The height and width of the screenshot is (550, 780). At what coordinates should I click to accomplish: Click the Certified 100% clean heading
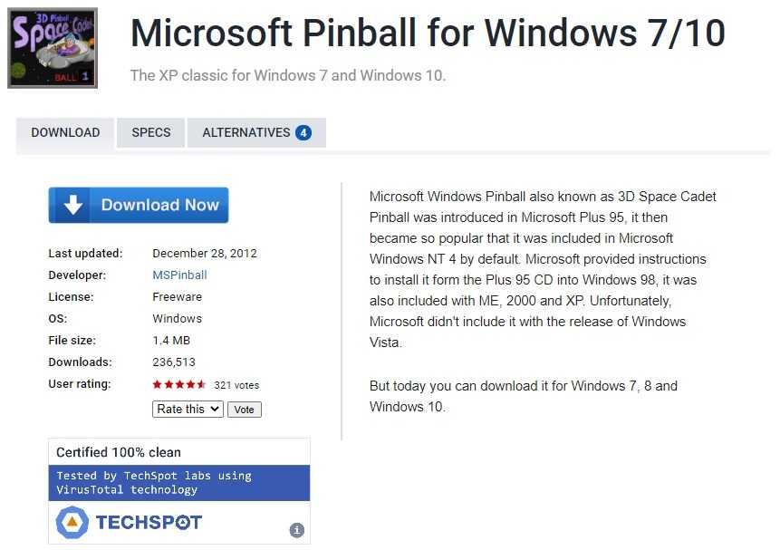pyautogui.click(x=119, y=452)
